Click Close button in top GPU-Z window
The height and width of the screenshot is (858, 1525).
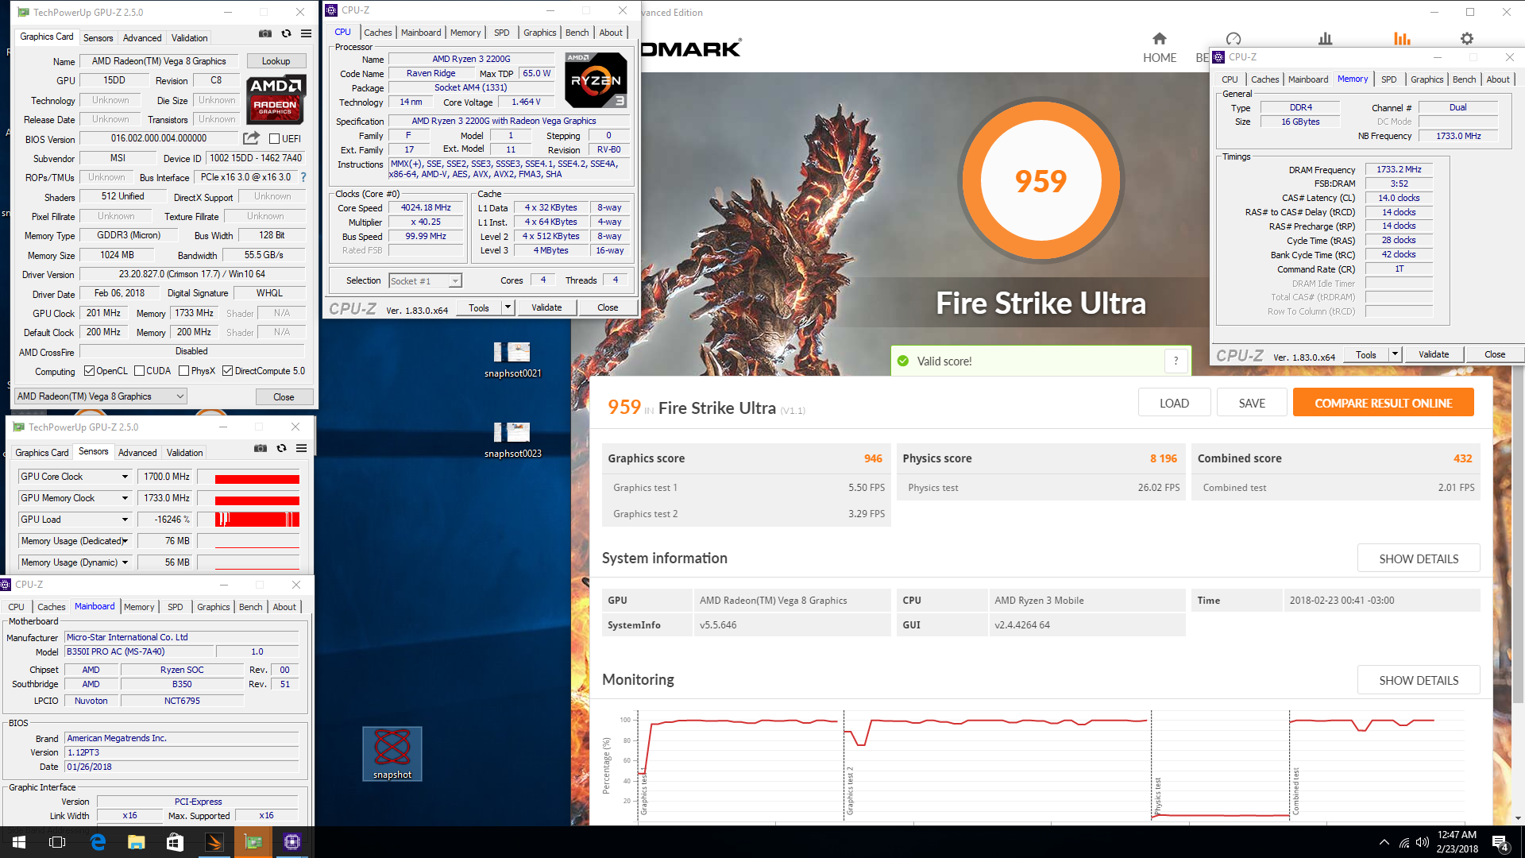[284, 396]
